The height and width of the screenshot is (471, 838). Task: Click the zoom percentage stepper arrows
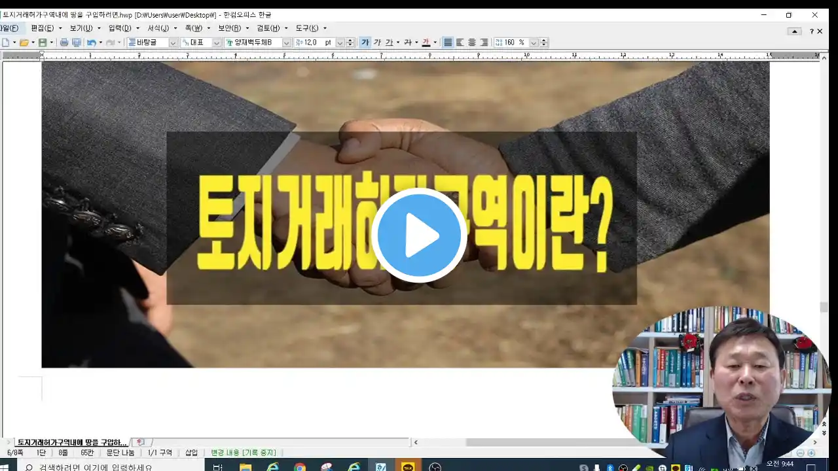[x=543, y=43]
